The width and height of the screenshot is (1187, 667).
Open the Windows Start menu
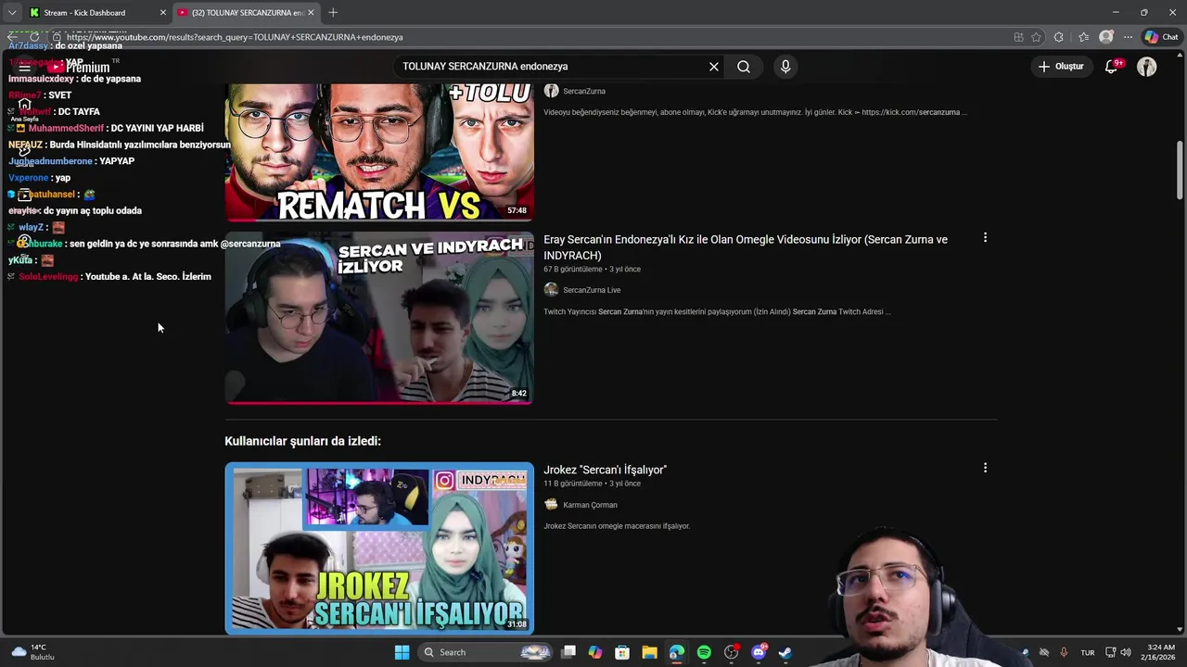402,652
